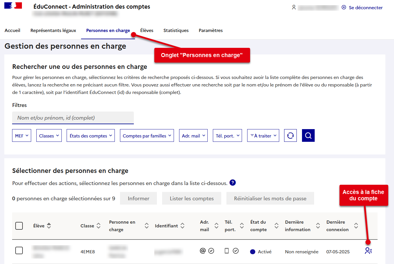Screen dimensions: 394x264
Task: Open the À traiter filter dropdown
Action: coord(263,135)
